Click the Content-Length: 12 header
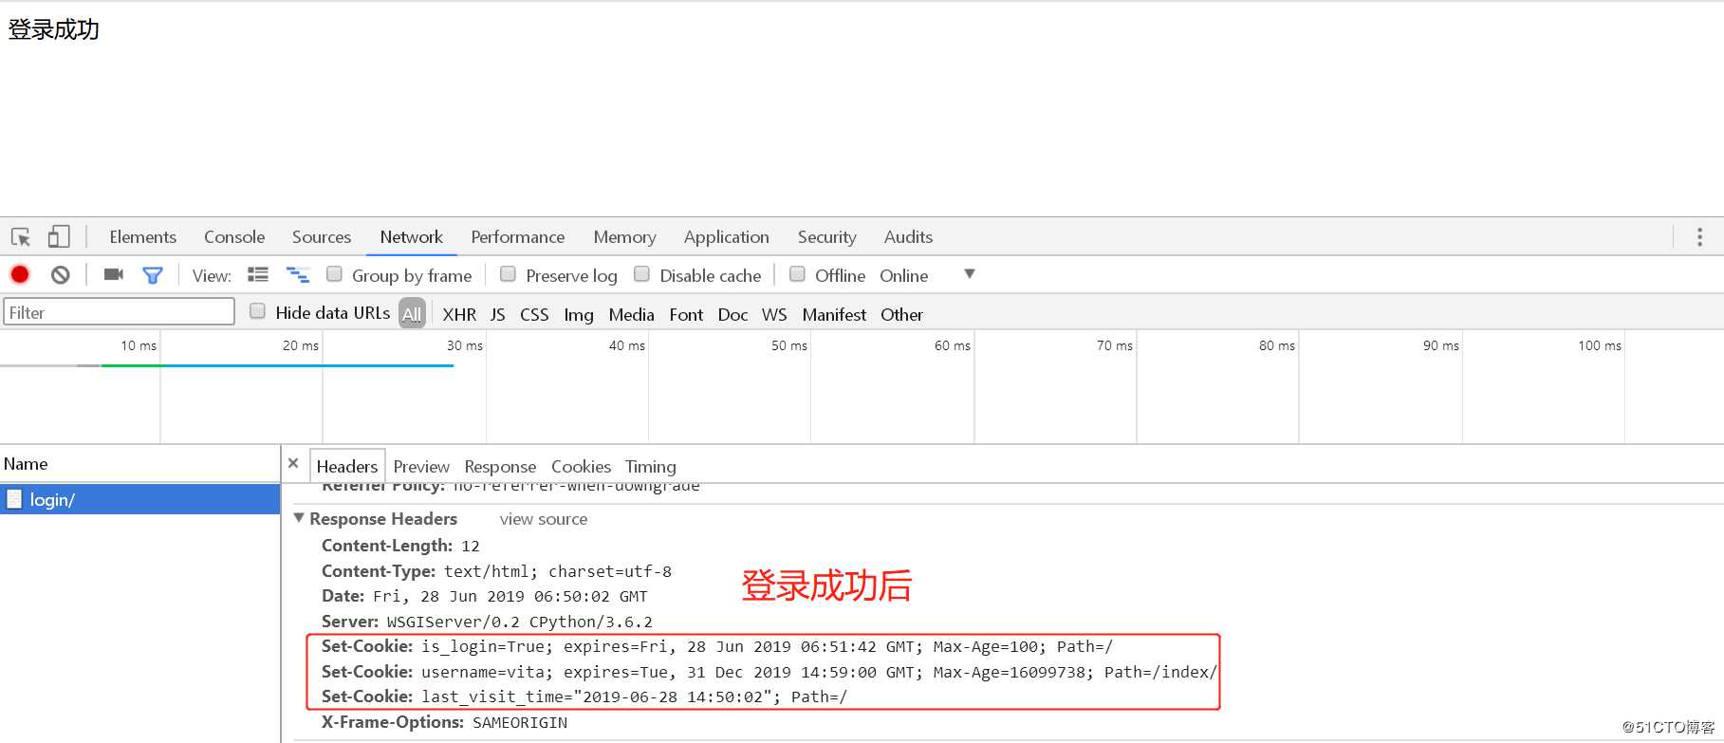The width and height of the screenshot is (1724, 743). [x=400, y=546]
